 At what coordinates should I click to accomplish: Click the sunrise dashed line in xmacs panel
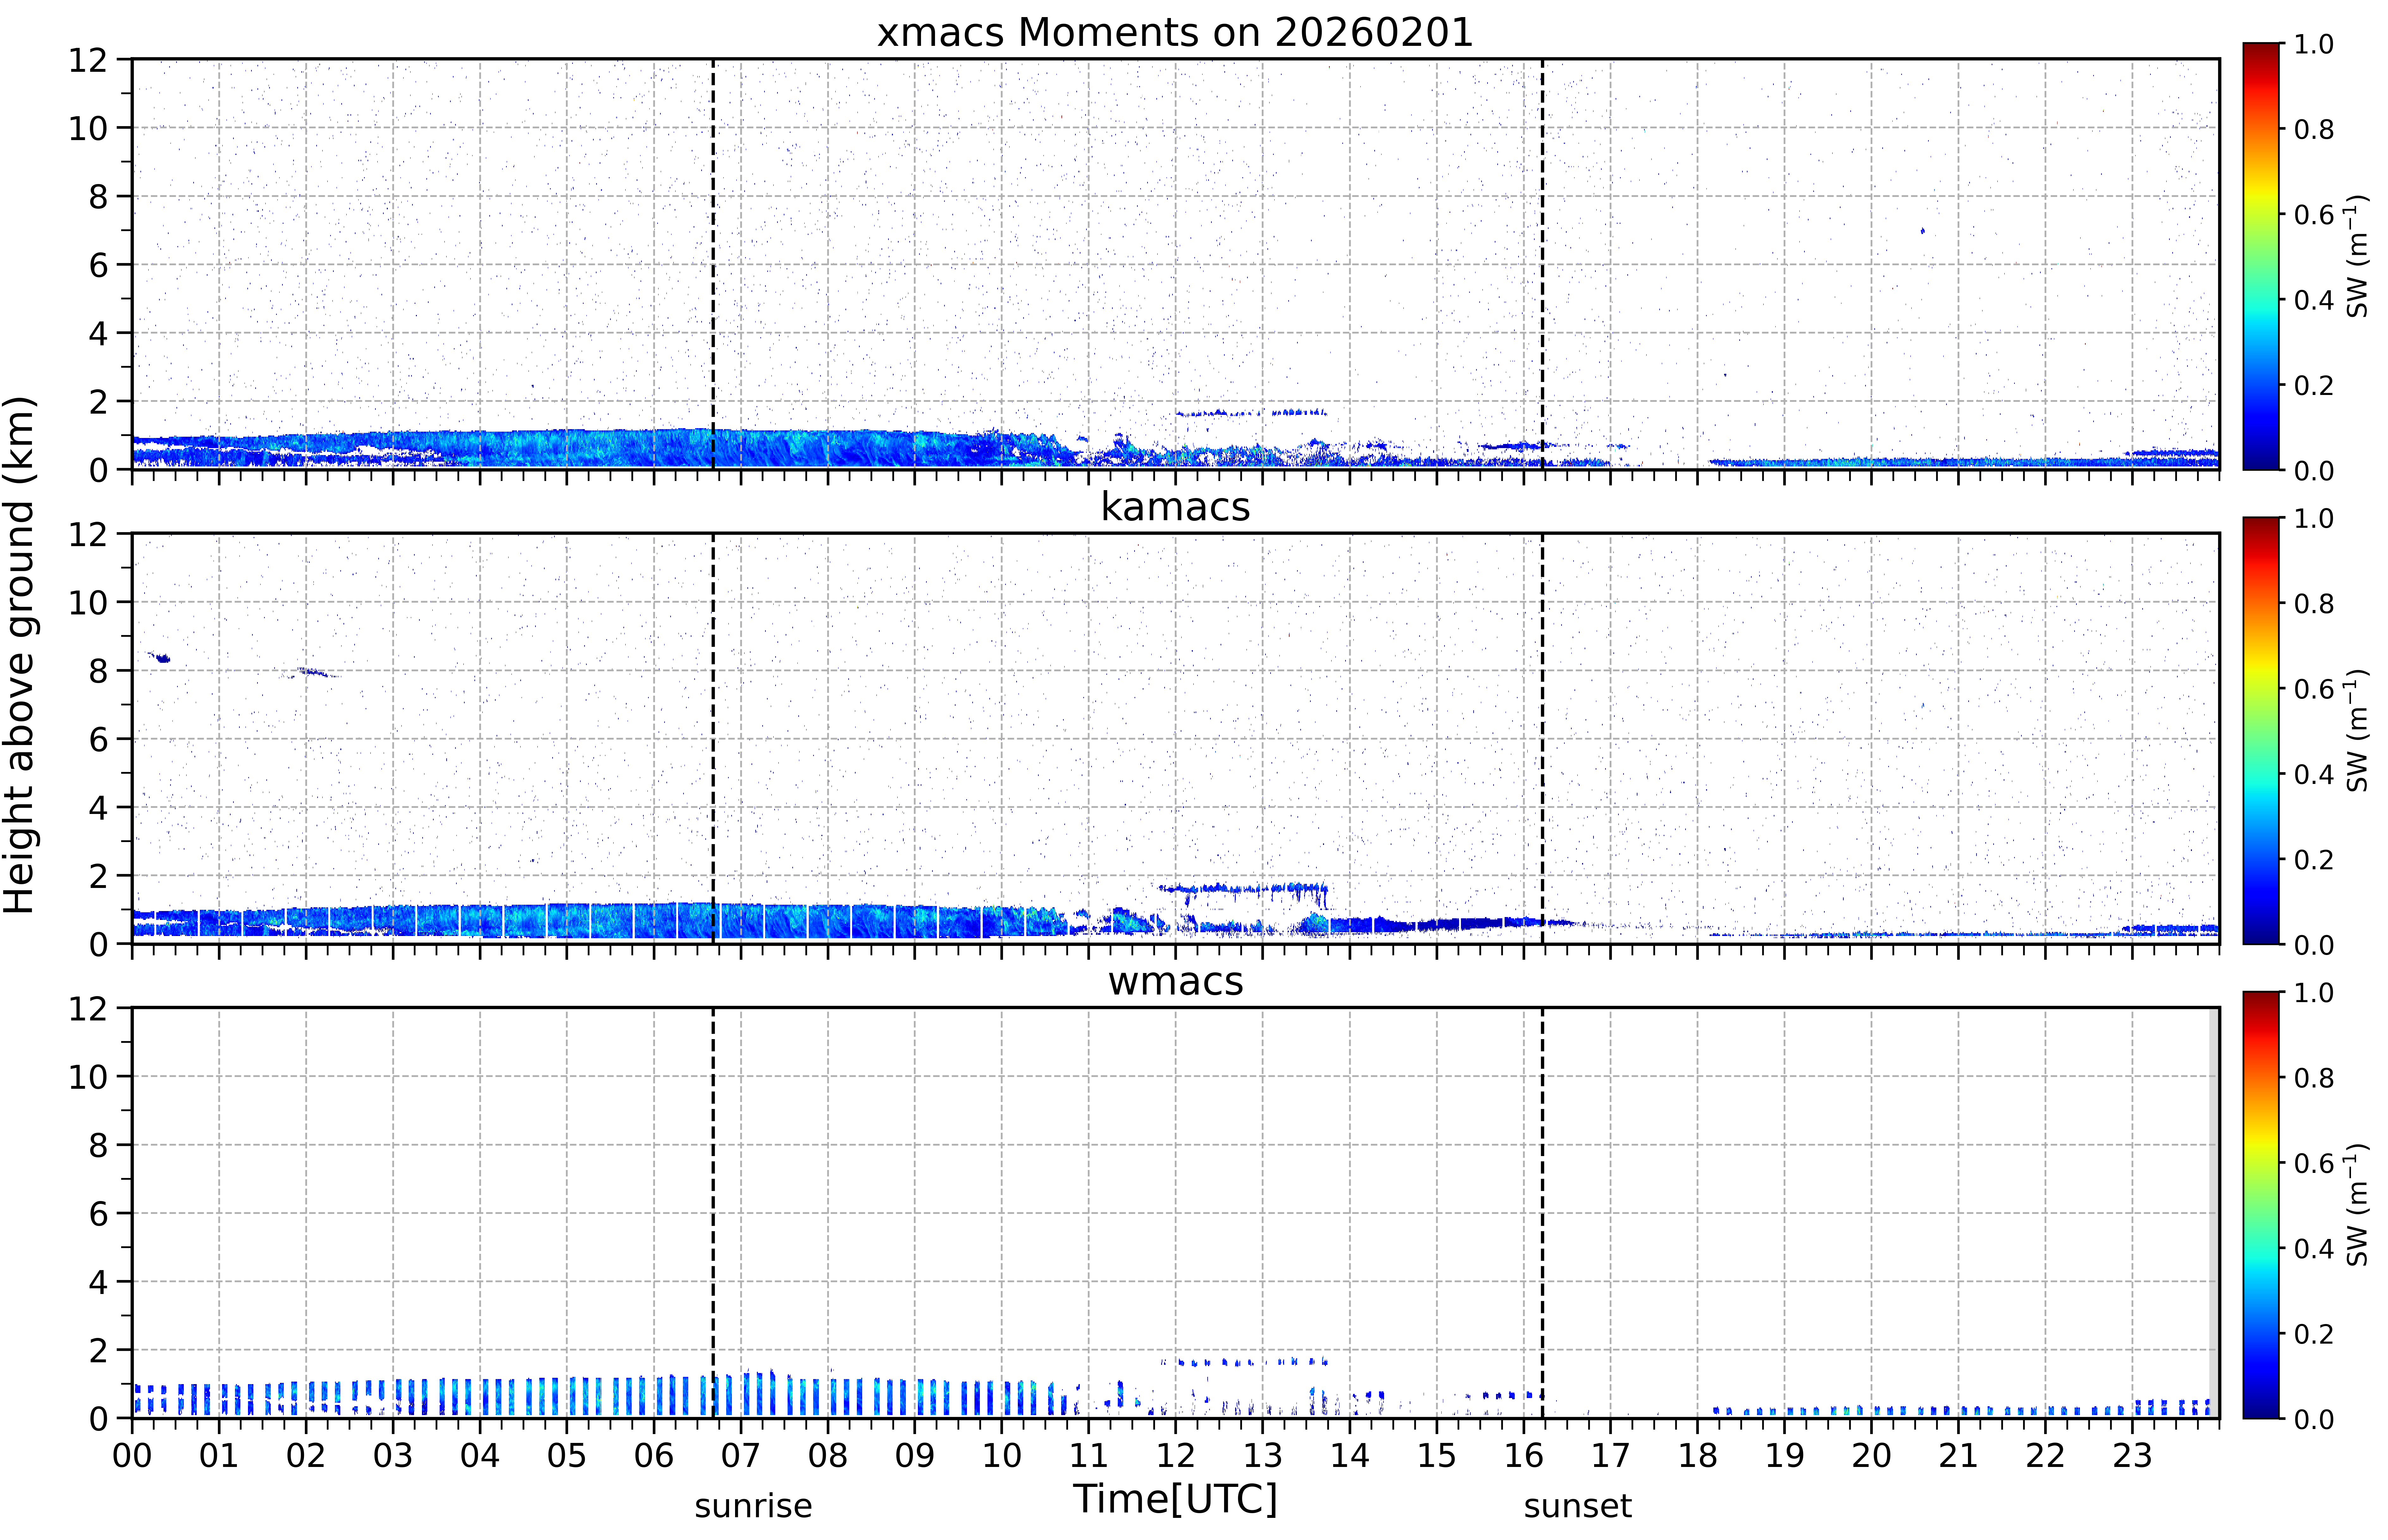(713, 264)
